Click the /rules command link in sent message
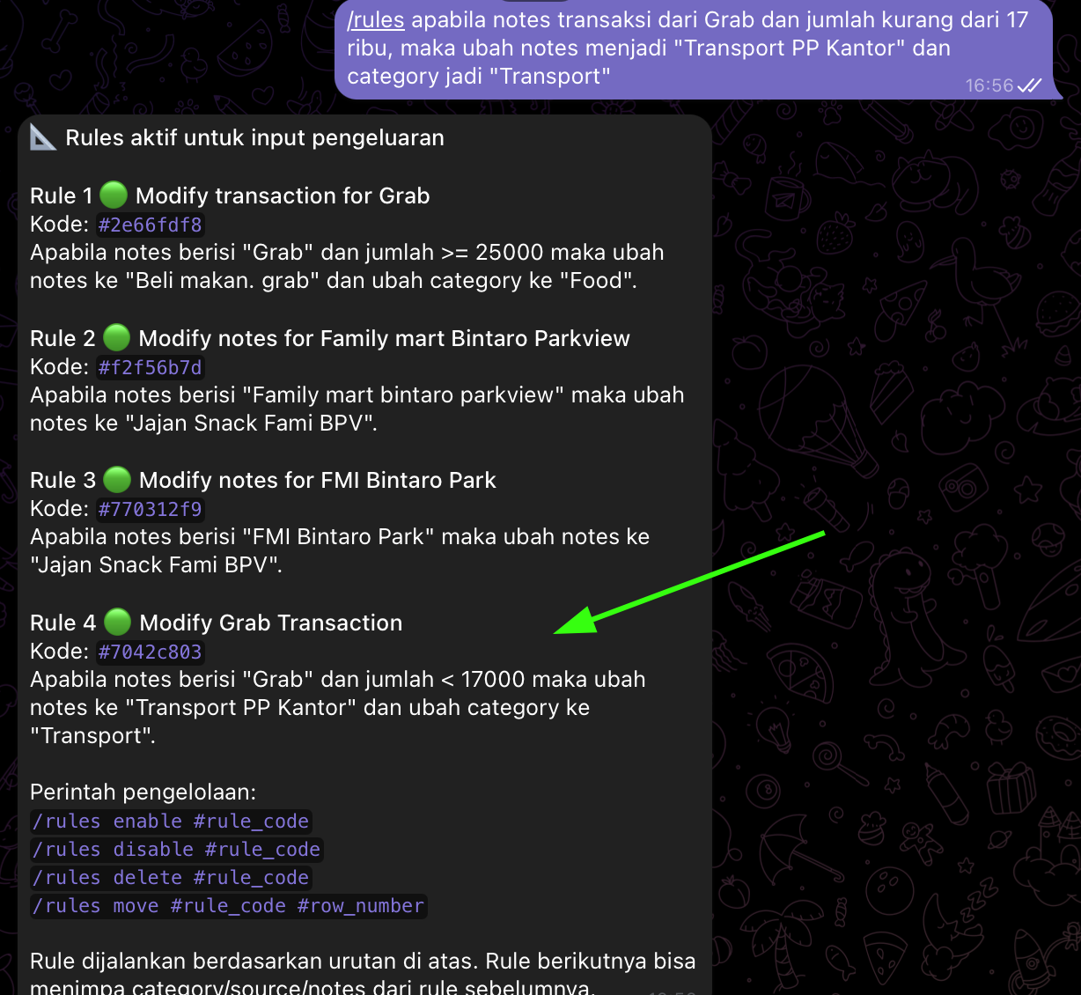 click(x=376, y=20)
